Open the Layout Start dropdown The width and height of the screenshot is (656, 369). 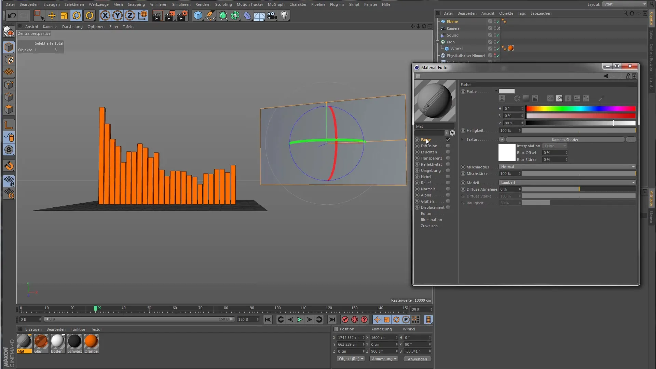coord(625,4)
